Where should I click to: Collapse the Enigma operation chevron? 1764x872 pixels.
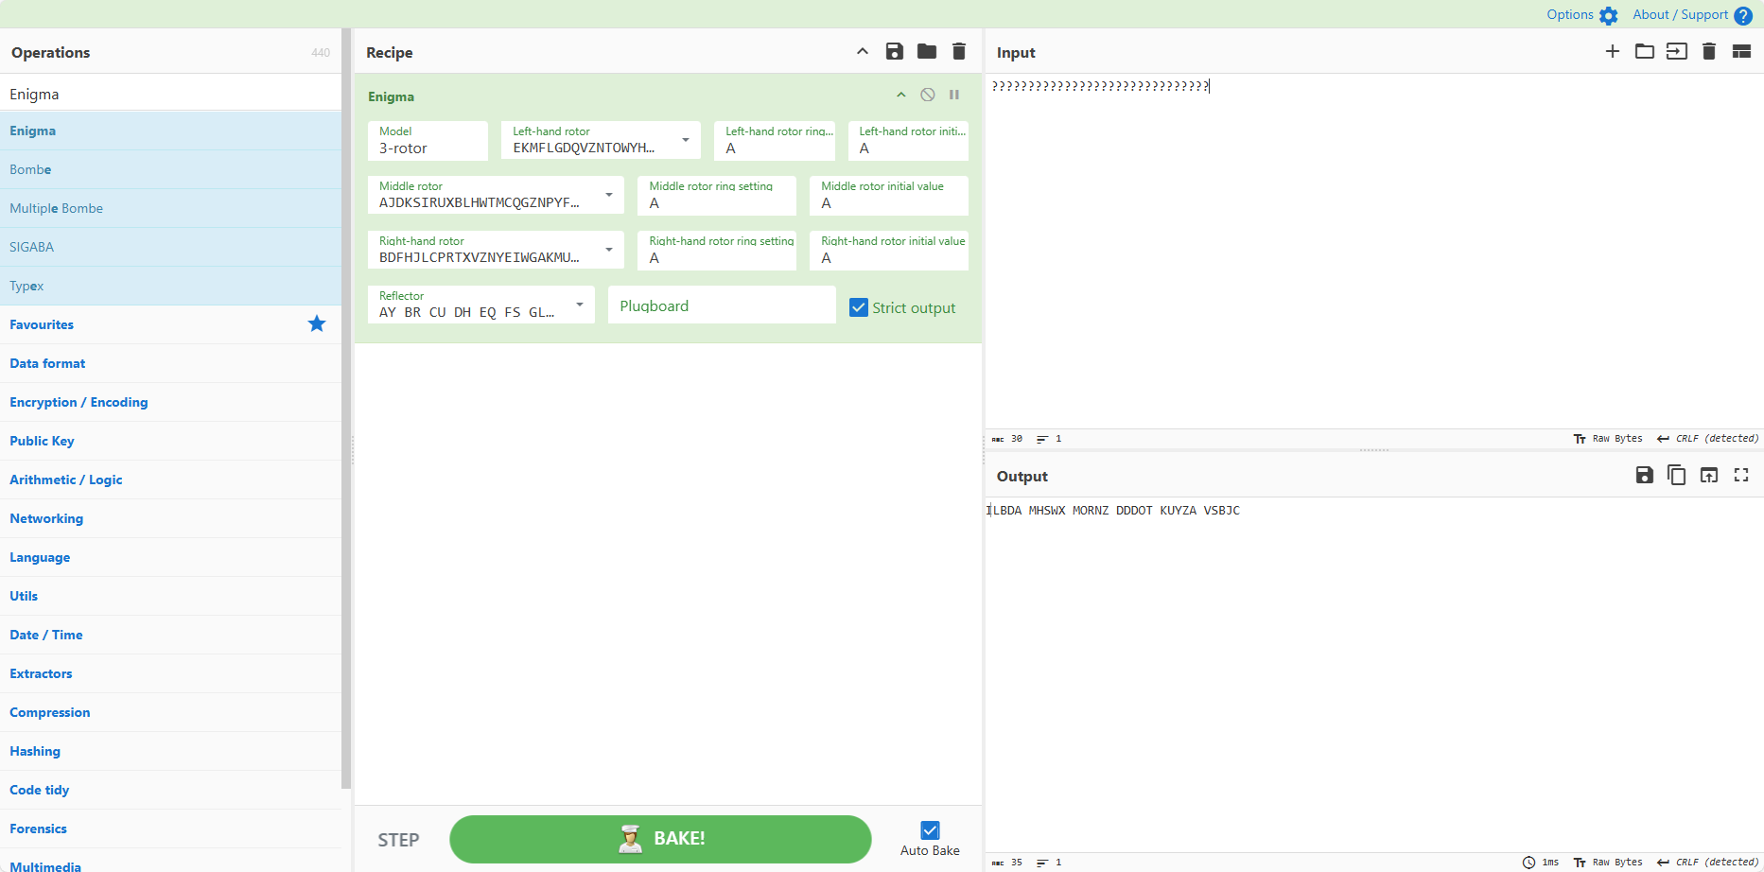(x=900, y=95)
